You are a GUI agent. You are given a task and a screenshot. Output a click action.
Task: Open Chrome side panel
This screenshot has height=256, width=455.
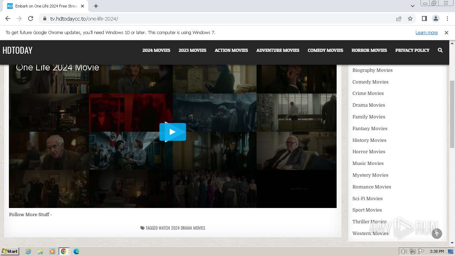[424, 18]
